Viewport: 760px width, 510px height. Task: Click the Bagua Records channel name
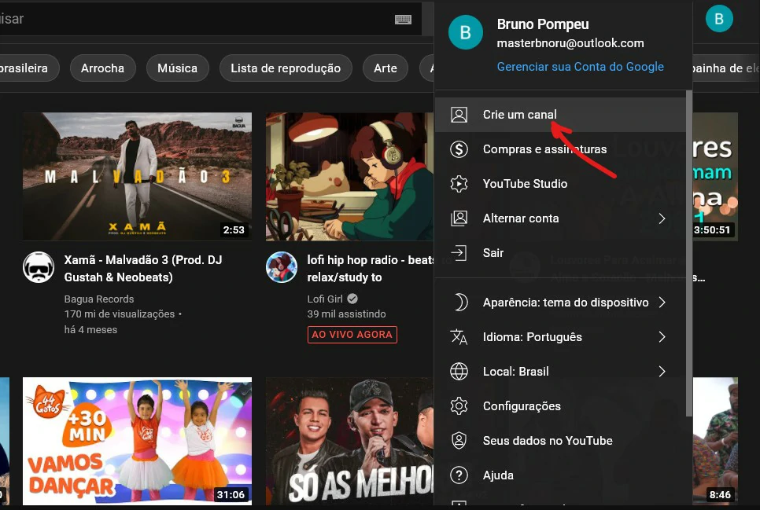pos(99,299)
